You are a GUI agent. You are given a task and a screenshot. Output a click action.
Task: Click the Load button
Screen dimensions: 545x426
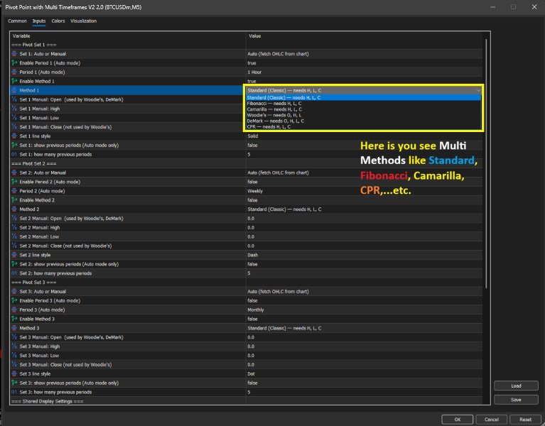(516, 386)
